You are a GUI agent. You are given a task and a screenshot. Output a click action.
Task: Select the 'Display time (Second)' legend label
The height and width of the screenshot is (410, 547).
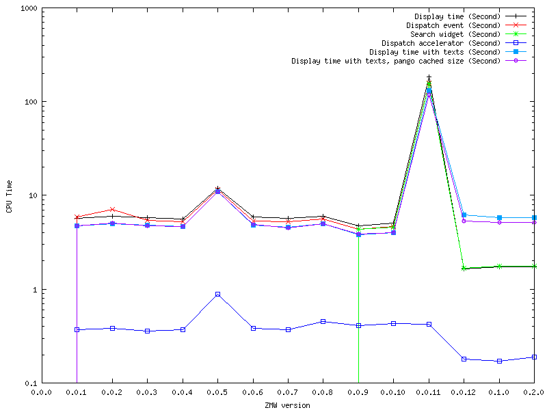[x=457, y=16]
